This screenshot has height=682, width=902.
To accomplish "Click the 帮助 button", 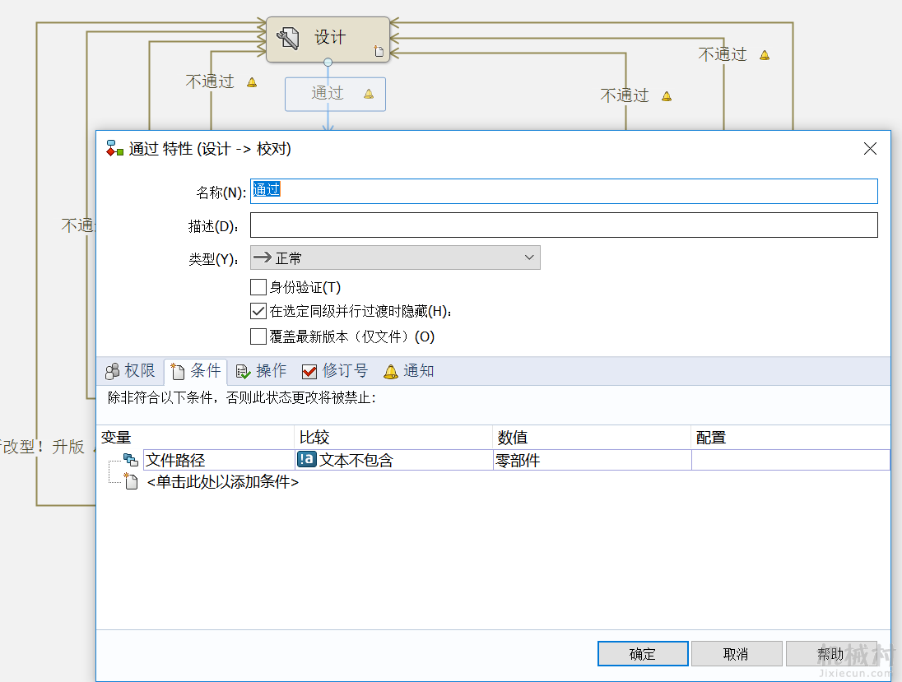I will (x=830, y=654).
